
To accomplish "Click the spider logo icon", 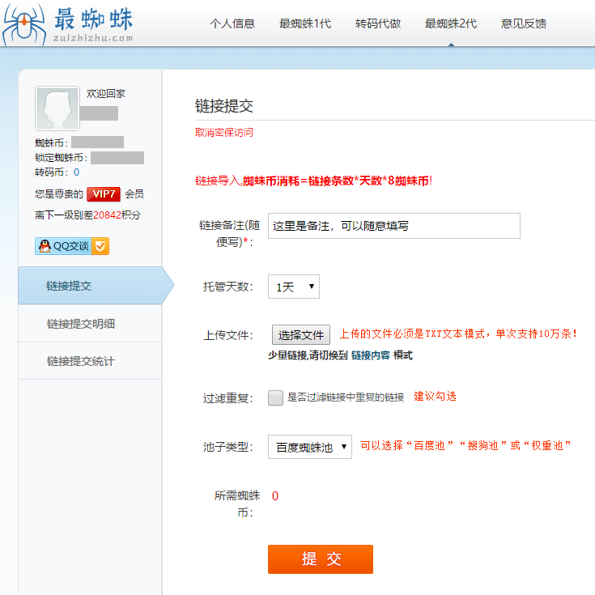I will [25, 24].
